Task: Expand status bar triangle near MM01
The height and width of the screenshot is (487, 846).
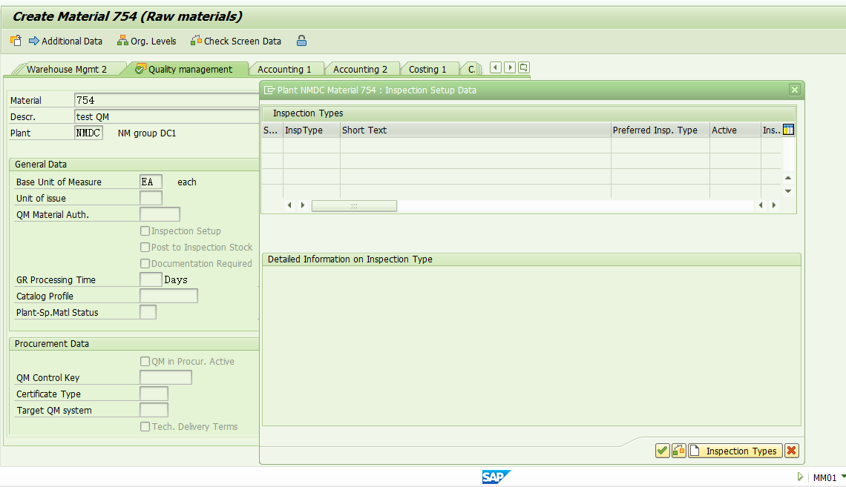Action: pyautogui.click(x=800, y=477)
